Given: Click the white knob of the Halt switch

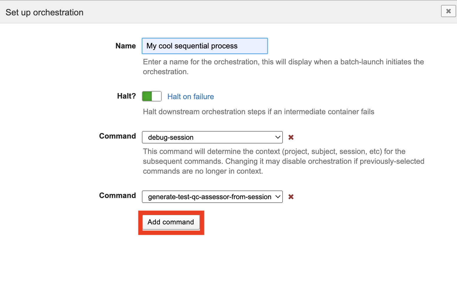Looking at the screenshot, I should (x=156, y=96).
